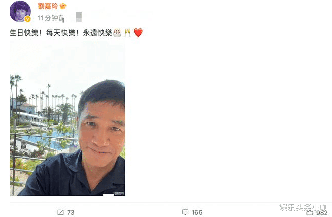Click the 11分钟前 timestamp

pyautogui.click(x=51, y=18)
